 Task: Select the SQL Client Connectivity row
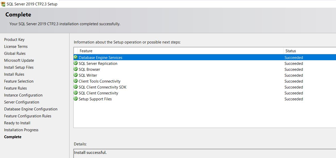tap(98, 93)
